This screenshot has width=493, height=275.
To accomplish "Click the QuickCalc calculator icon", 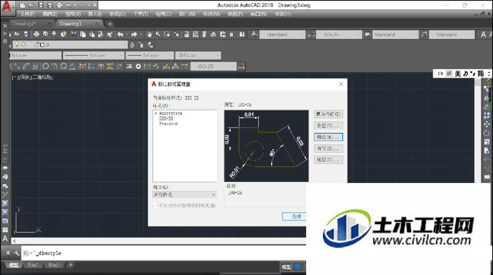I will pyautogui.click(x=231, y=34).
